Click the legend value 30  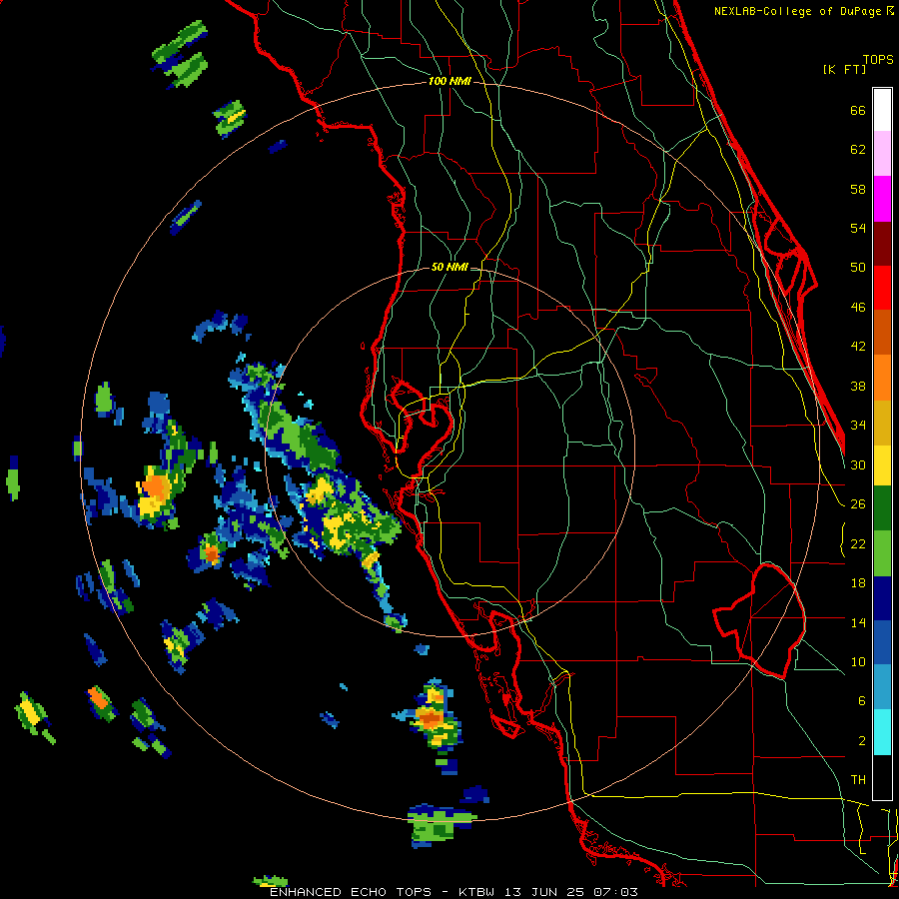coord(858,464)
